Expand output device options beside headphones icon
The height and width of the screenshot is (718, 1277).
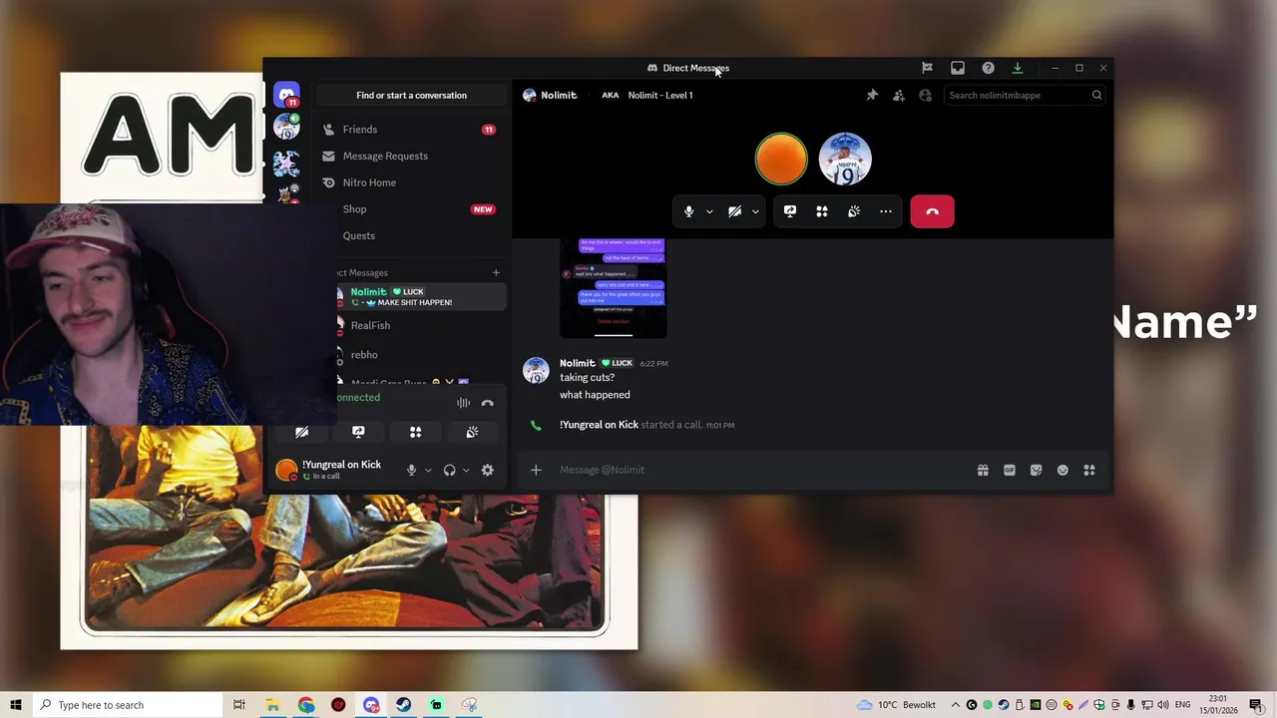tap(466, 470)
